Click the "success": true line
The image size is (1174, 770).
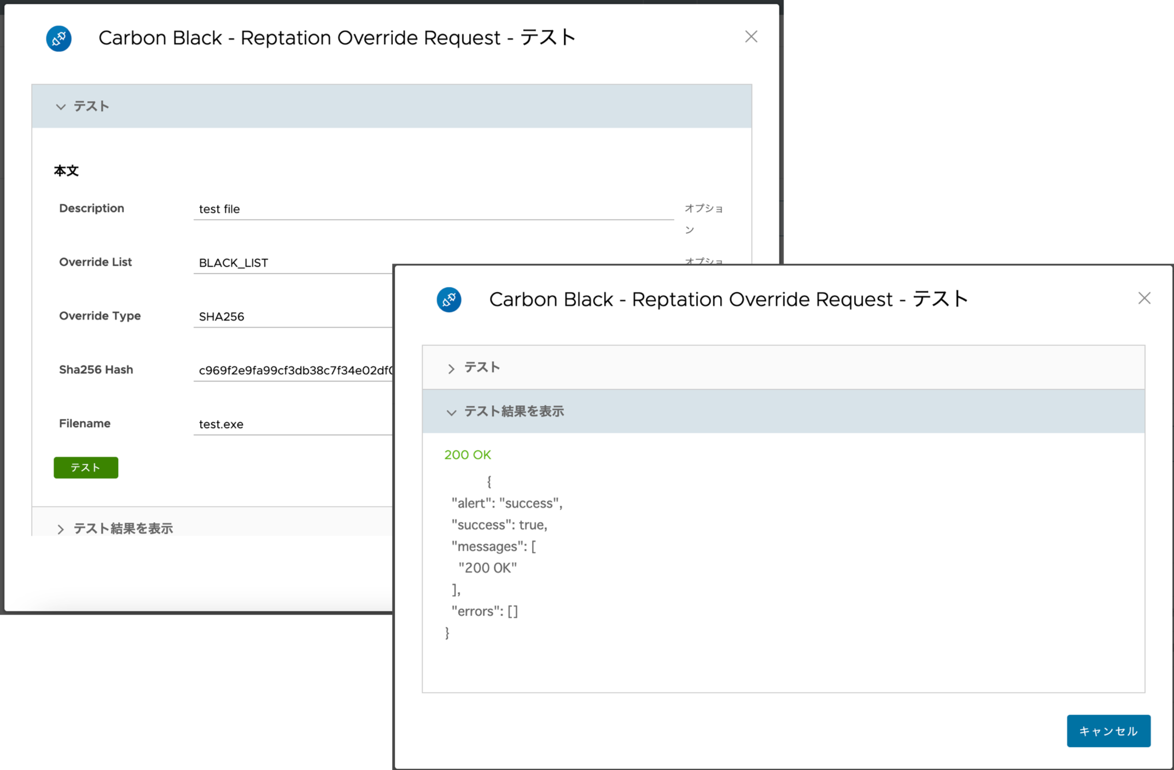tap(499, 525)
